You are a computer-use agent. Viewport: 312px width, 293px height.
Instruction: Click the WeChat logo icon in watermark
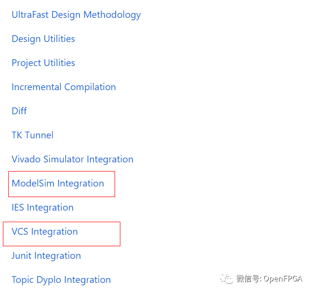tap(227, 279)
